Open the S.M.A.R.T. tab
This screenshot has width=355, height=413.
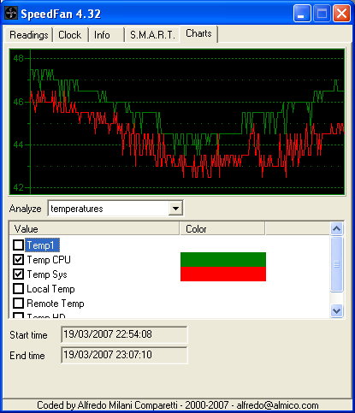[152, 35]
